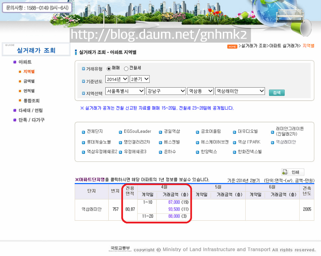This screenshot has width=321, height=256.
Task: Click arrow icon beside EGSoulLeader
Action: click(121, 132)
